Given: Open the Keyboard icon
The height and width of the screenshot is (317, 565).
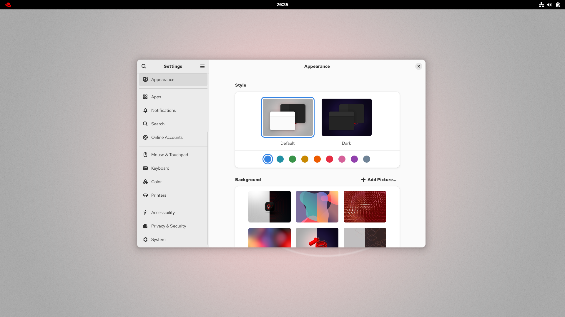Looking at the screenshot, I should [145, 168].
